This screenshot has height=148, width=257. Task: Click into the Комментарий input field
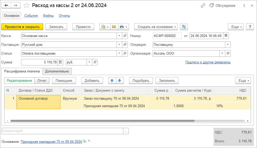62,131
